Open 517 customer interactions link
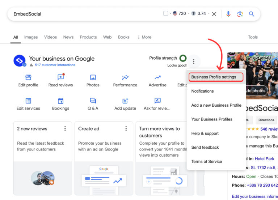This screenshot has width=278, height=200. pyautogui.click(x=55, y=65)
